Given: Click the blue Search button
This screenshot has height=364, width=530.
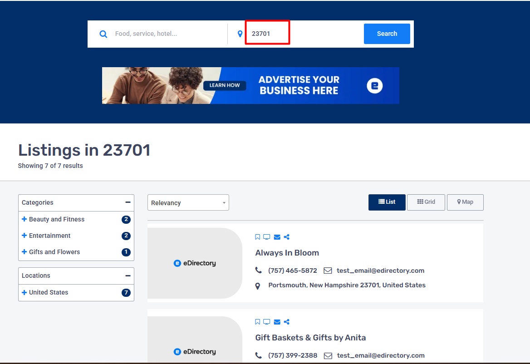Looking at the screenshot, I should 387,34.
